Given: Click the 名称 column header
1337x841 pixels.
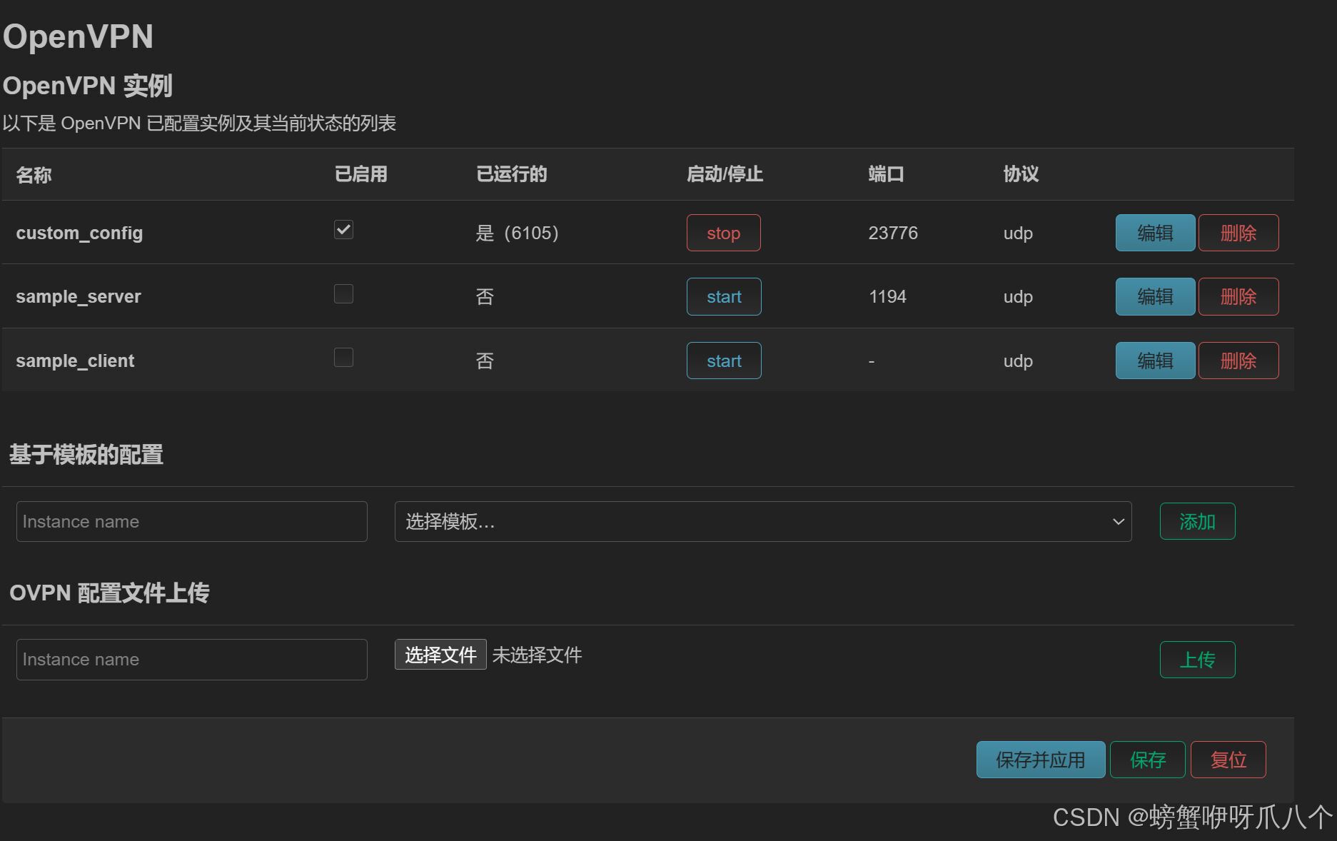Looking at the screenshot, I should [34, 175].
